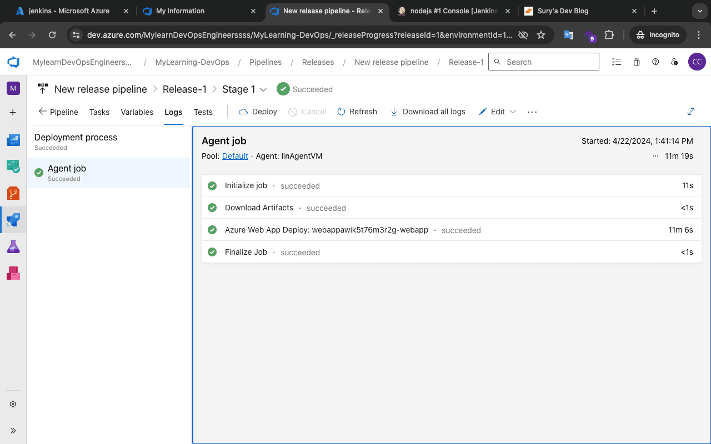This screenshot has height=444, width=711.
Task: Expand the sidebar with double chevron
Action: (x=13, y=431)
